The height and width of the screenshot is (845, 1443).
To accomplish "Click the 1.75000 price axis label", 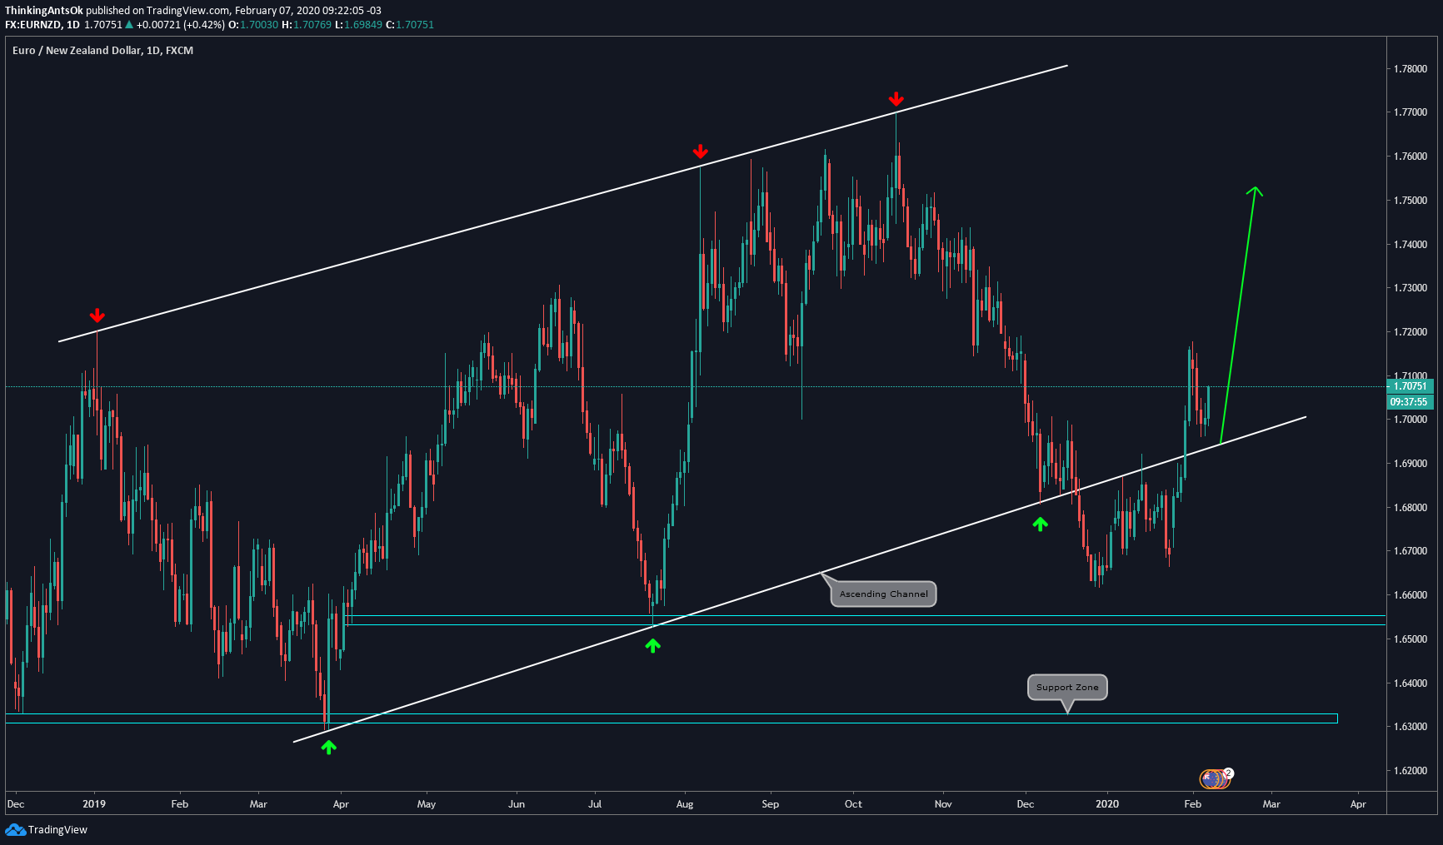I will coord(1411,201).
